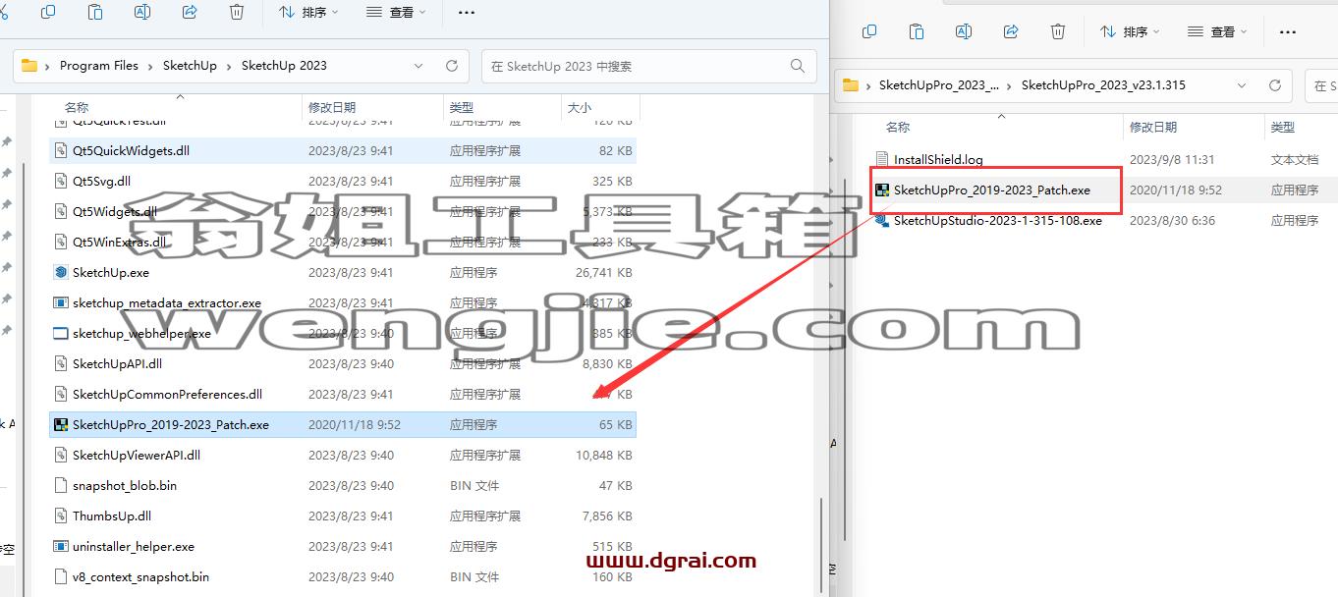Select SketchUpCommonPreferences.dll file
This screenshot has height=597, width=1338.
tap(343, 395)
